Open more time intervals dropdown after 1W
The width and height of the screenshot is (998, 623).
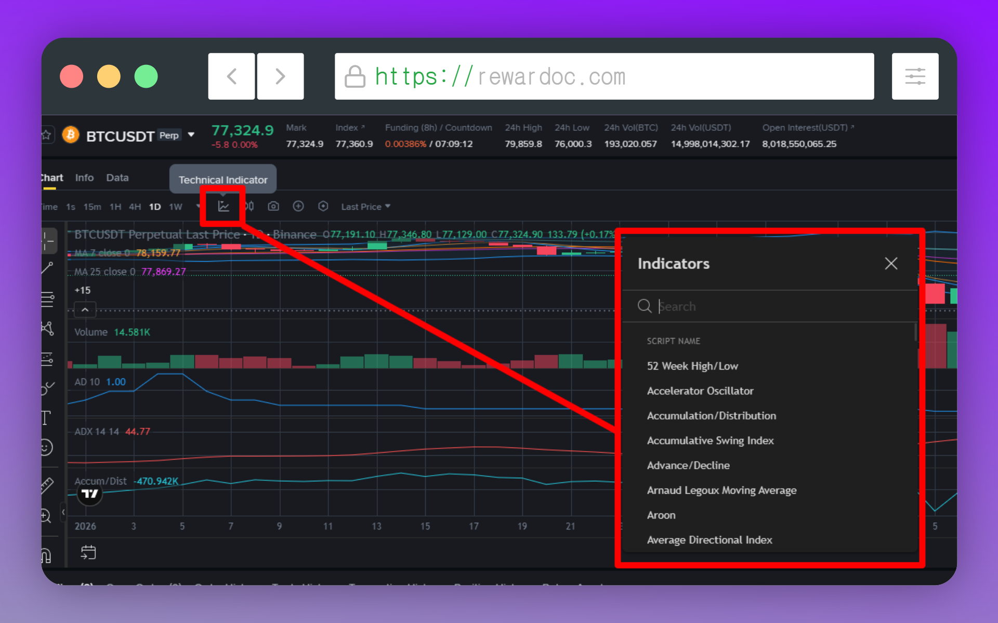click(198, 206)
